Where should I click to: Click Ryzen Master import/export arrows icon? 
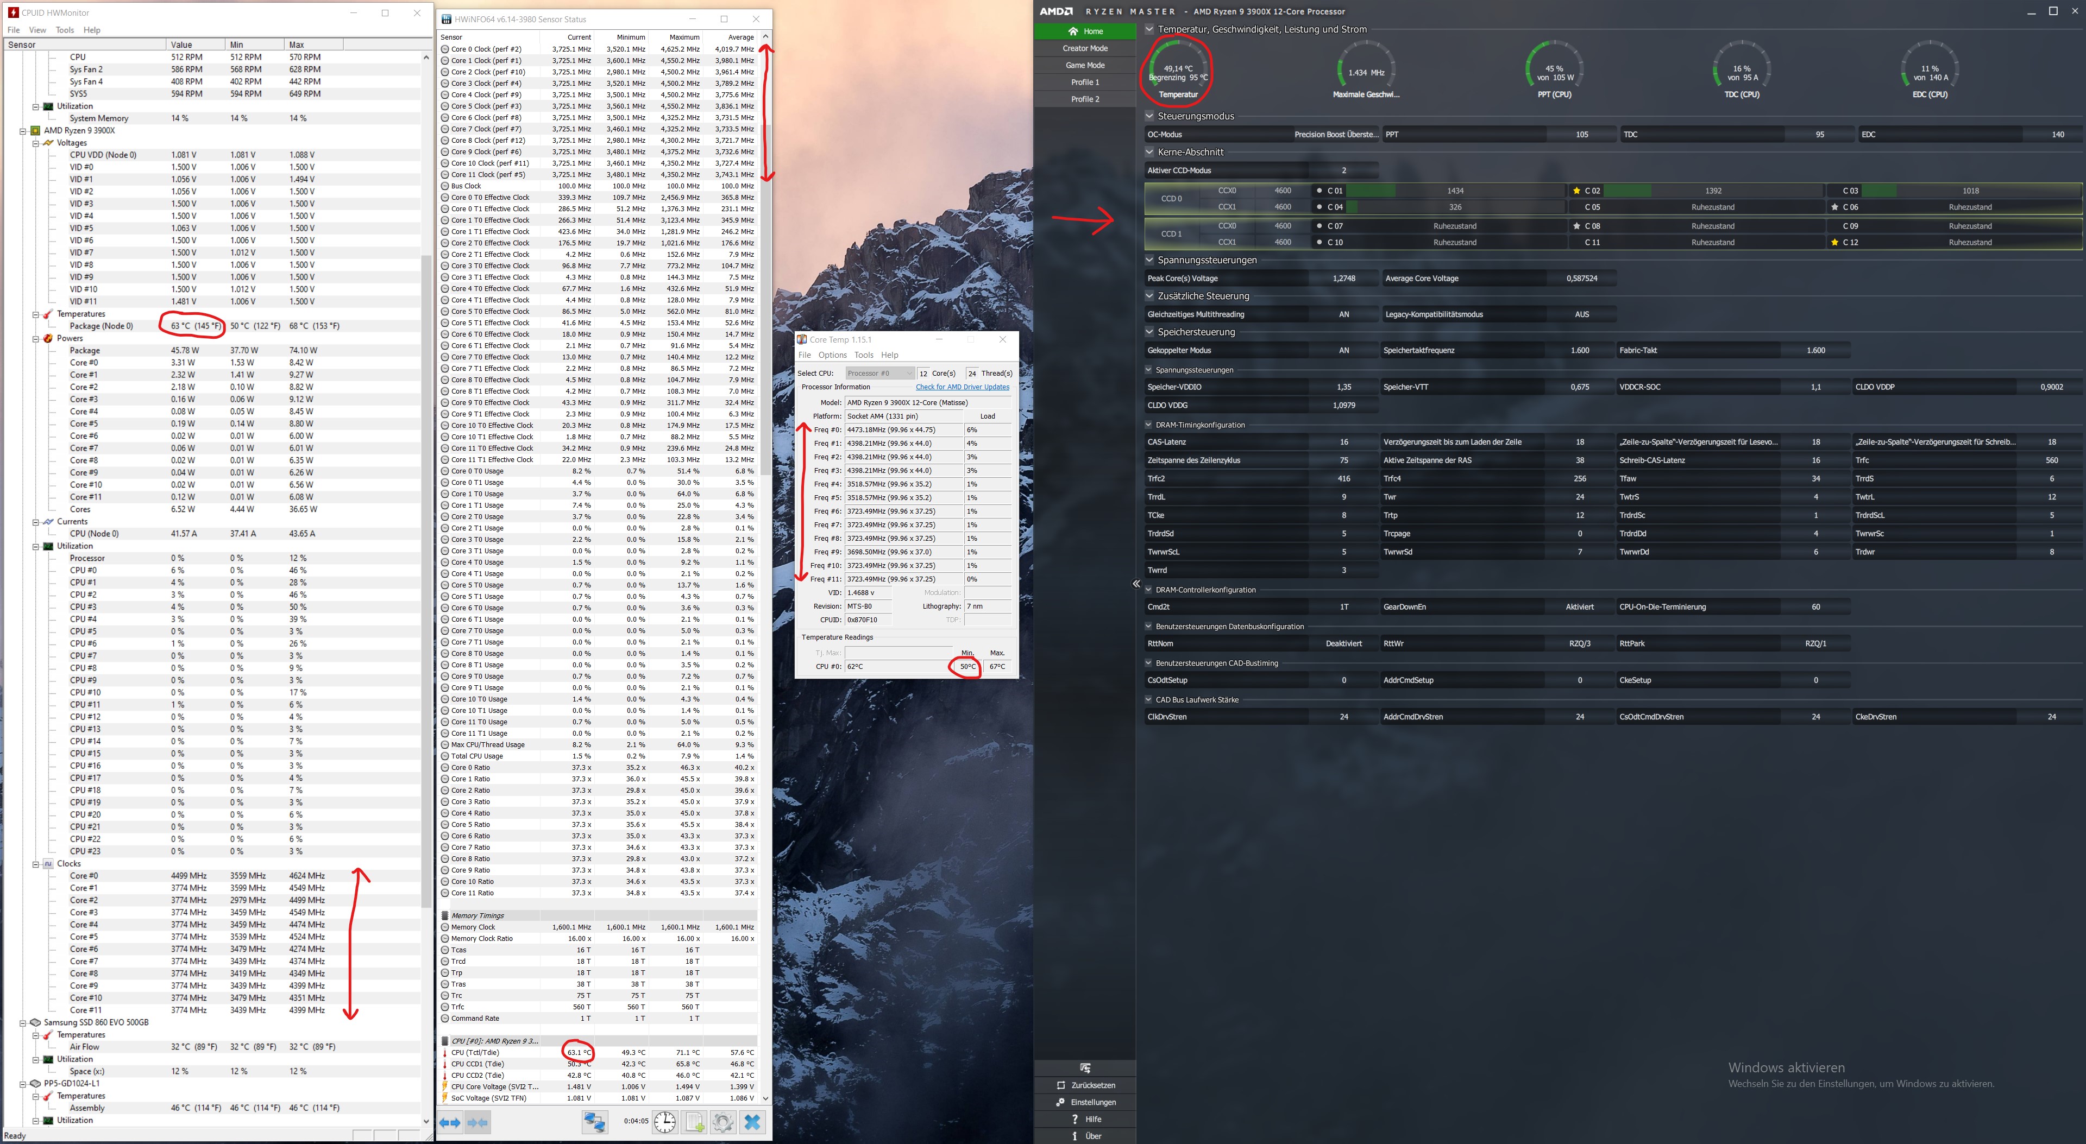(1085, 1068)
